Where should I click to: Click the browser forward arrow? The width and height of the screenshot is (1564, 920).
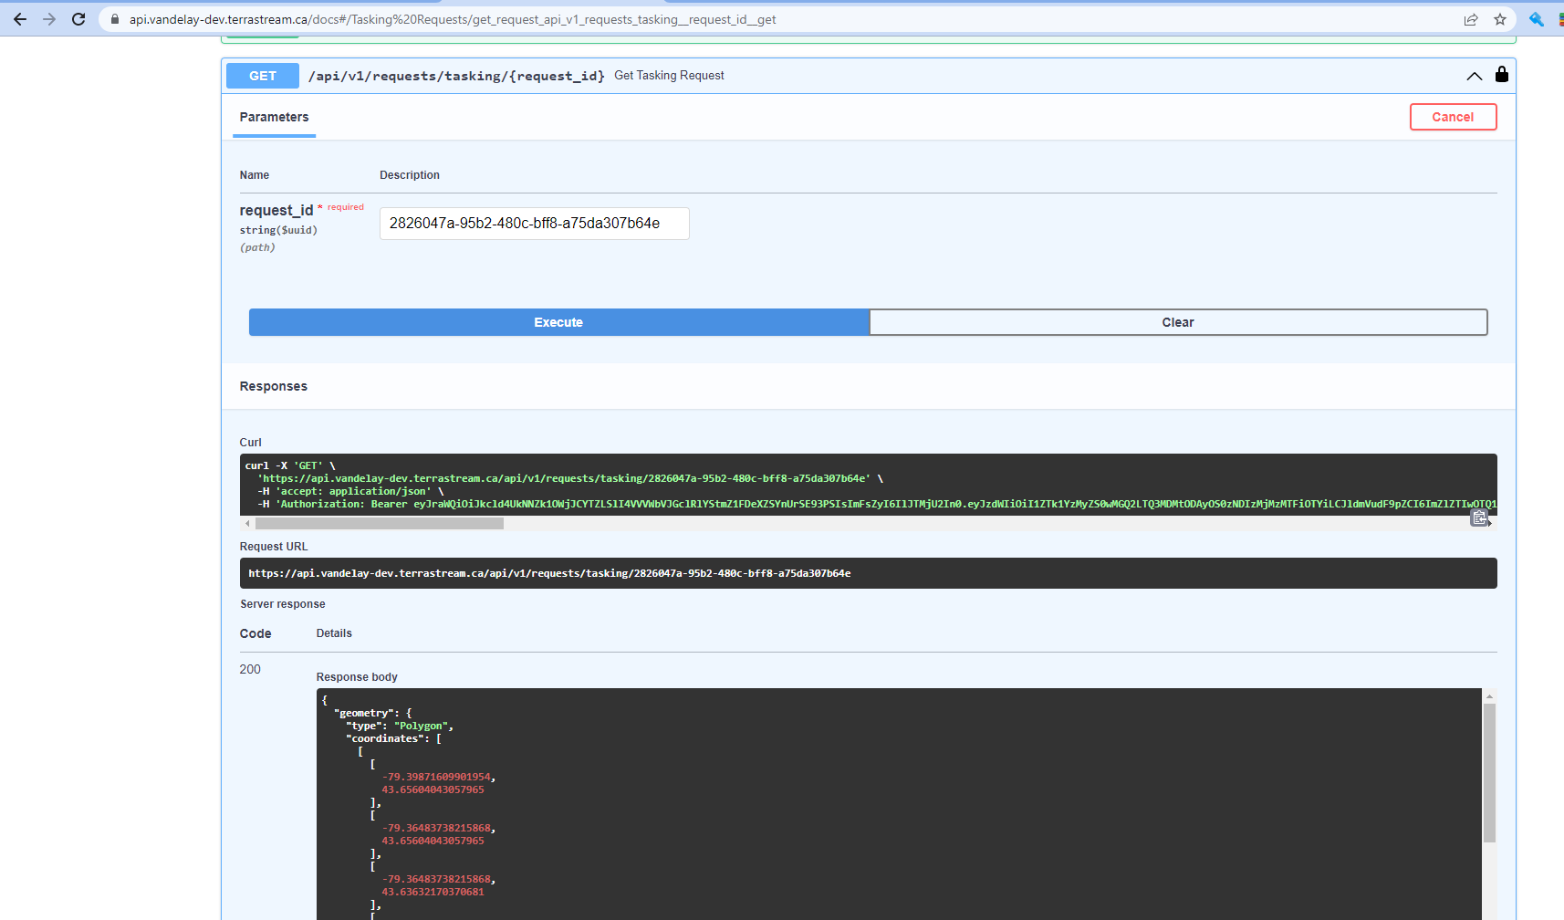[x=49, y=19]
